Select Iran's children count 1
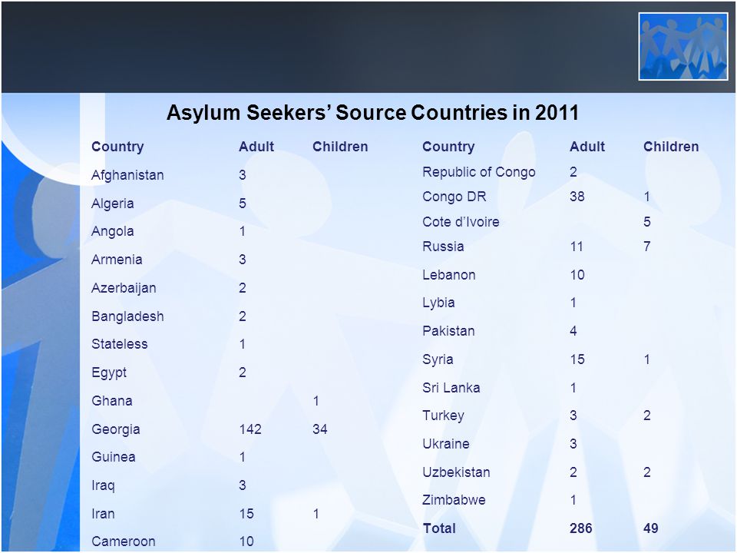This screenshot has height=553, width=737. (316, 514)
